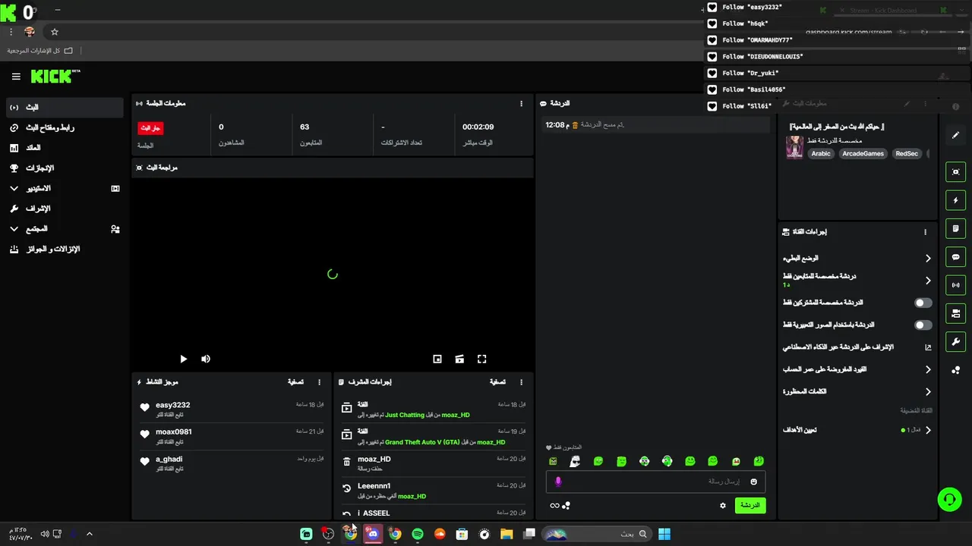Select البث in sidebar
972x546 pixels.
click(64, 108)
